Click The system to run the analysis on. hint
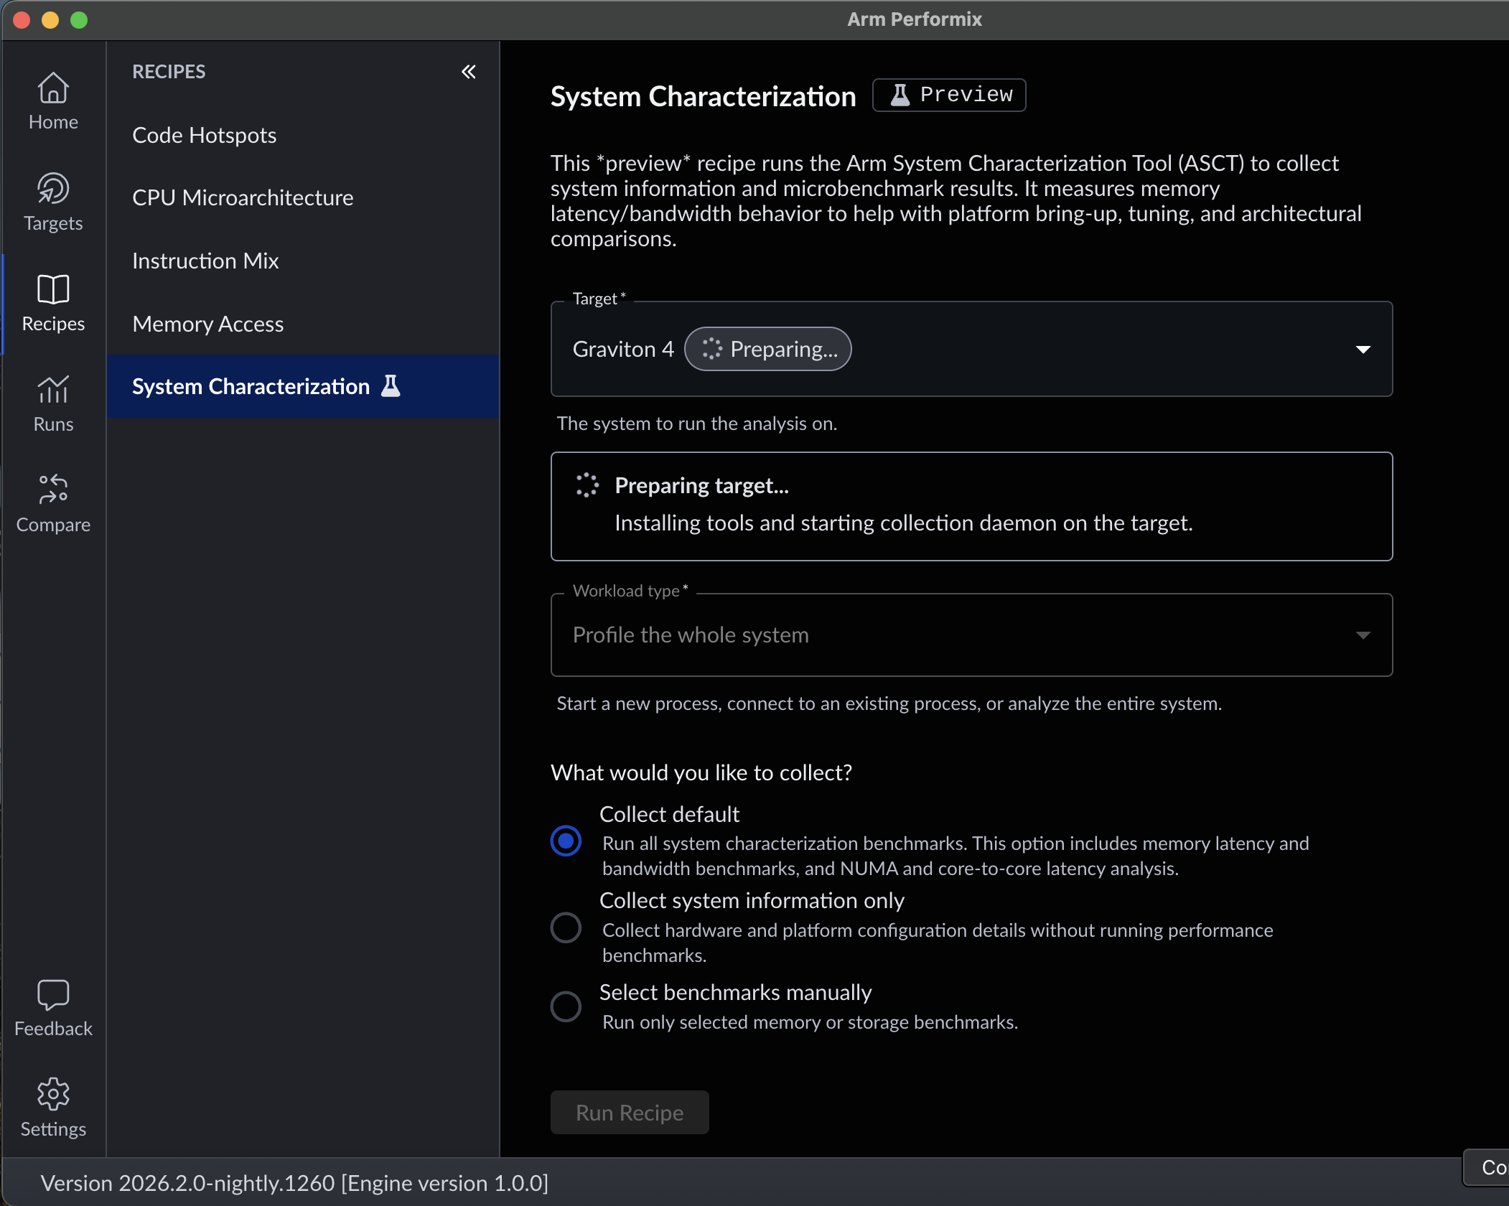Image resolution: width=1509 pixels, height=1206 pixels. tap(697, 424)
